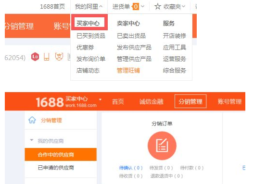Open 待确认 (0) orders link
The width and height of the screenshot is (266, 184).
(x=131, y=168)
